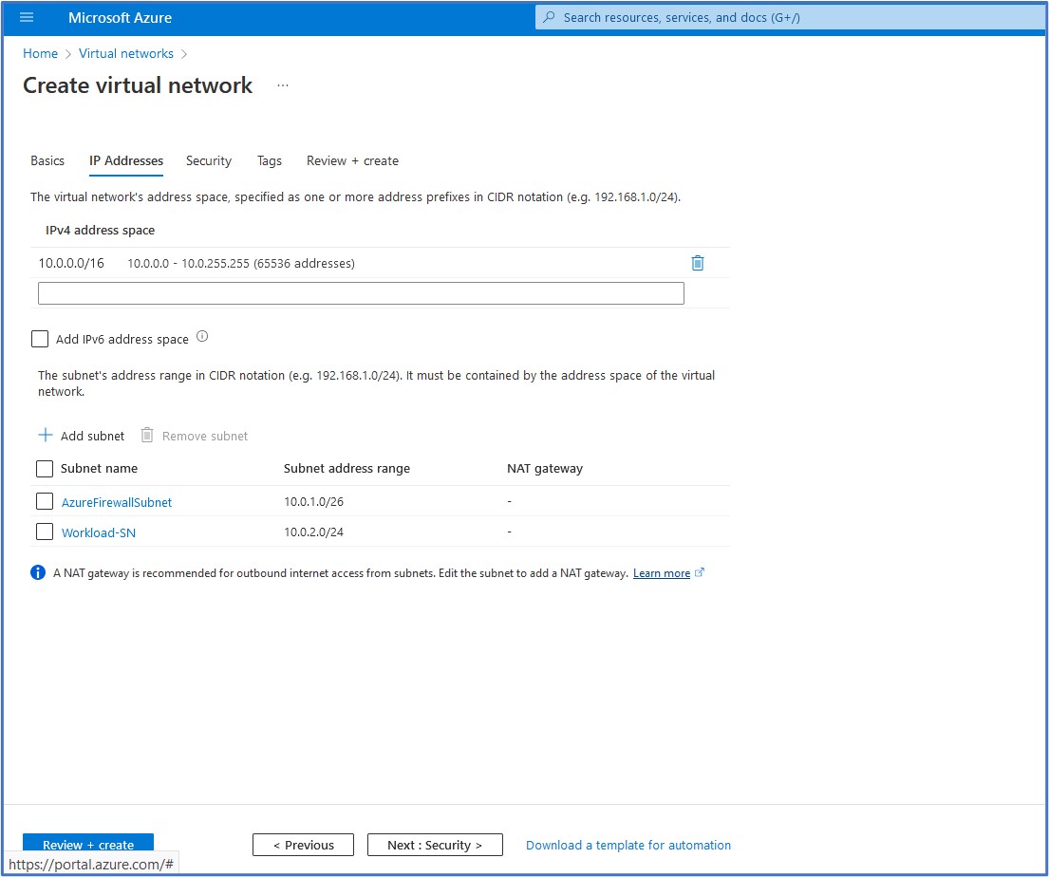This screenshot has width=1049, height=877.
Task: Click the IPv6 info tooltip icon
Action: (x=201, y=337)
